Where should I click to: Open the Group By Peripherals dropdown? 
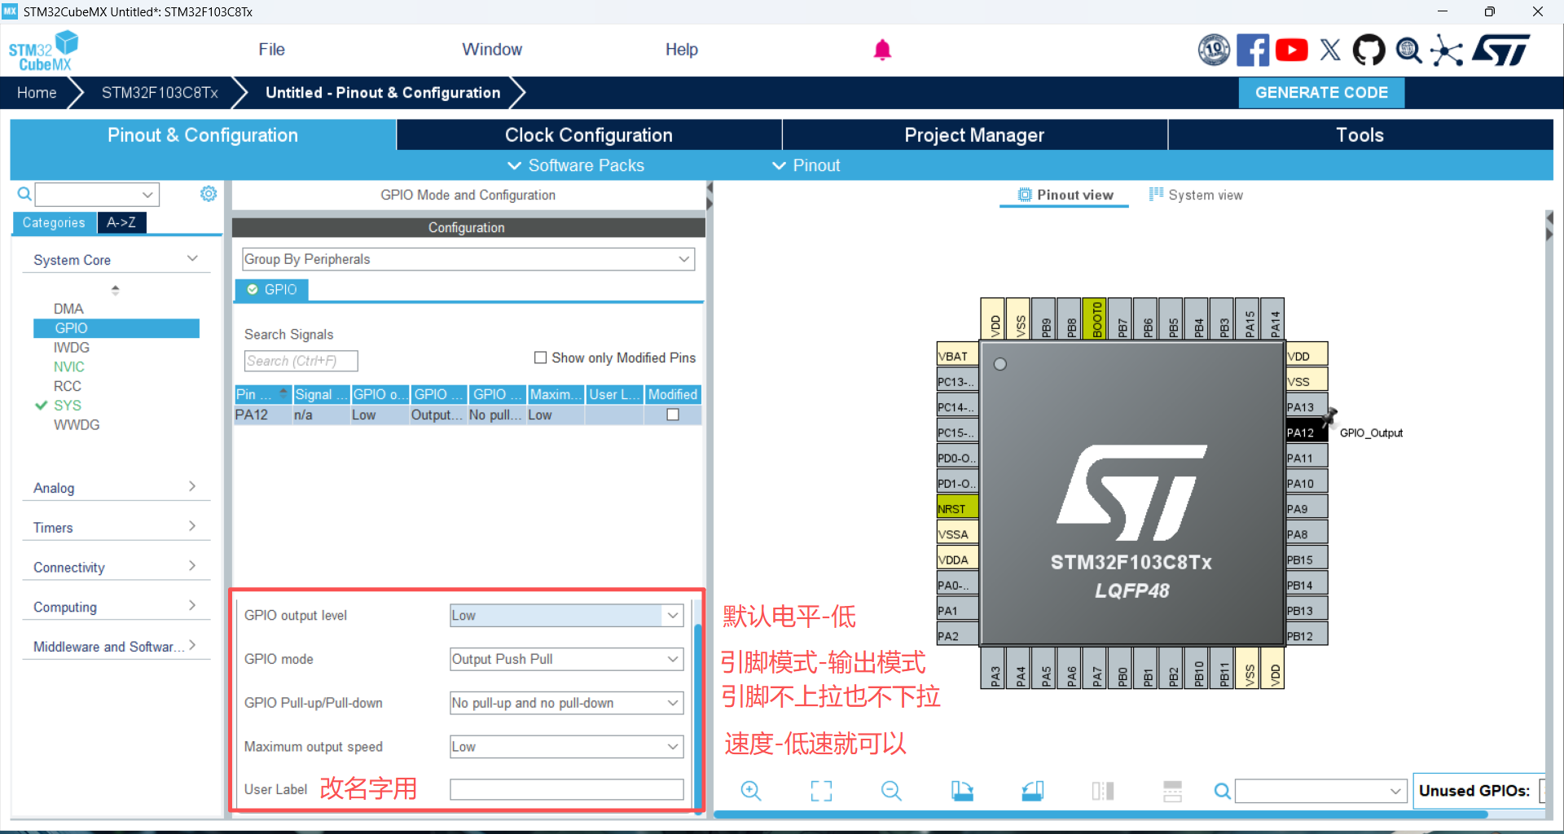tap(468, 259)
